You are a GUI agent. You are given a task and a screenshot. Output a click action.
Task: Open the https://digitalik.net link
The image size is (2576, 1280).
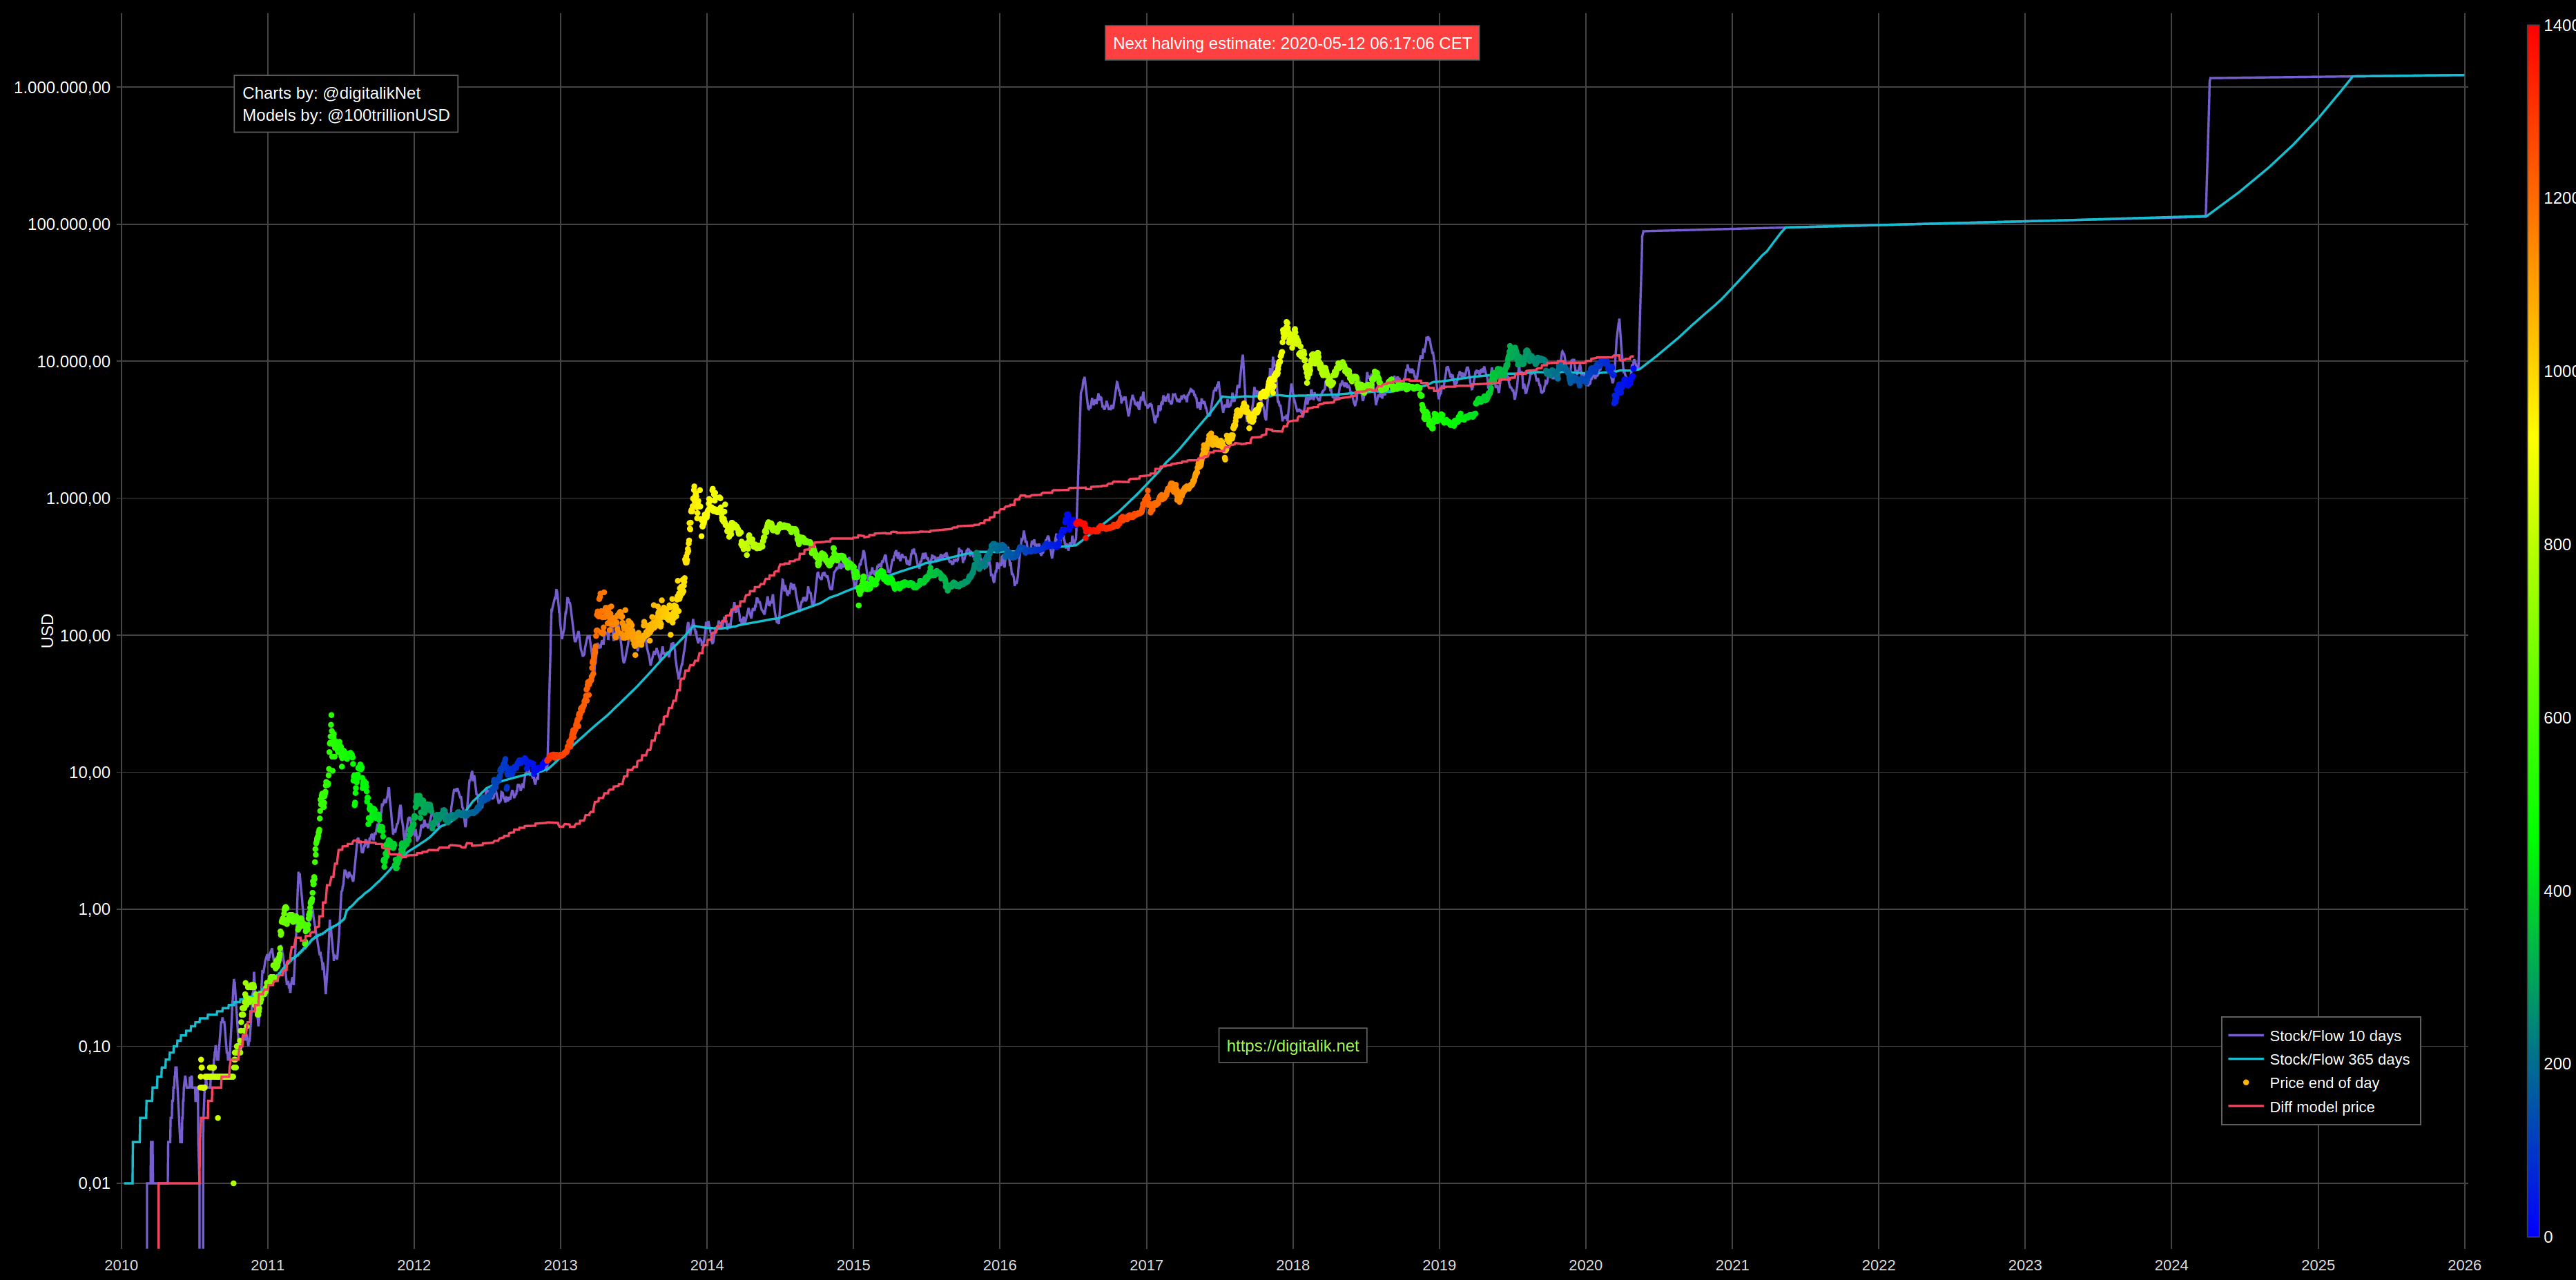tap(1292, 1046)
